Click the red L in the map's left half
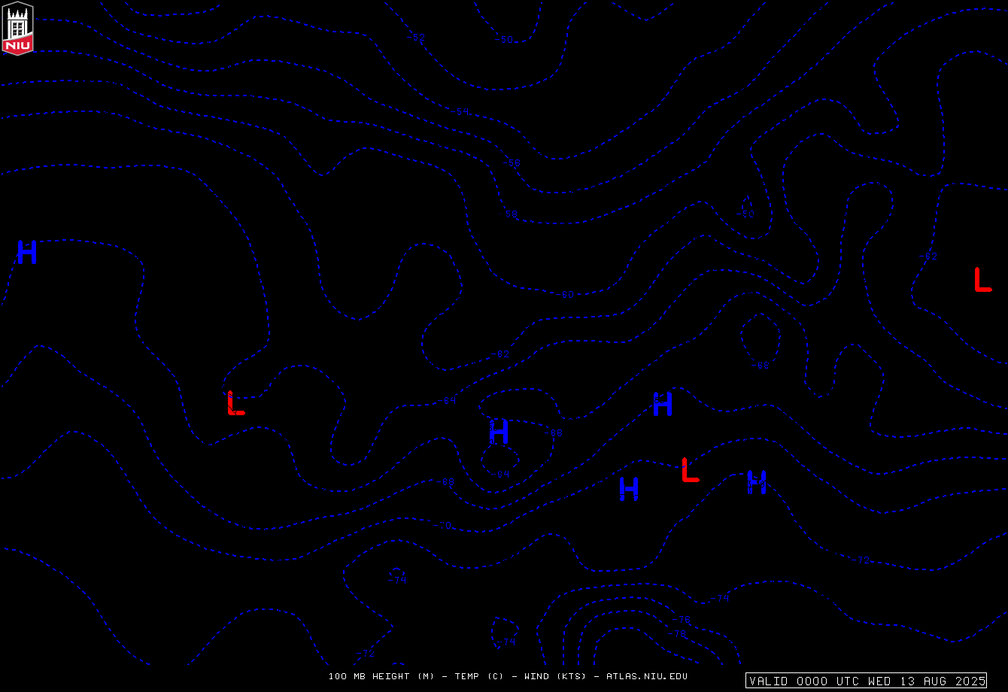 tap(236, 402)
